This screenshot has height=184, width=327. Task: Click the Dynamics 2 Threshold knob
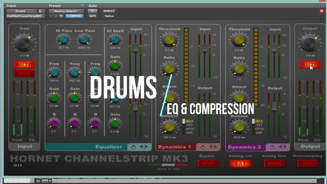[239, 40]
